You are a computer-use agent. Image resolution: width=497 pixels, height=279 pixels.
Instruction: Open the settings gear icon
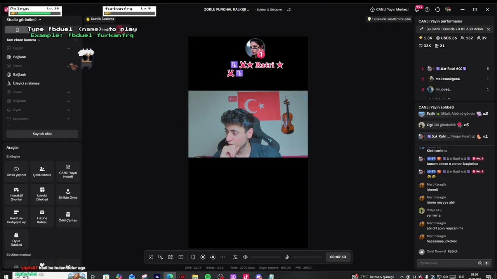pos(438,10)
